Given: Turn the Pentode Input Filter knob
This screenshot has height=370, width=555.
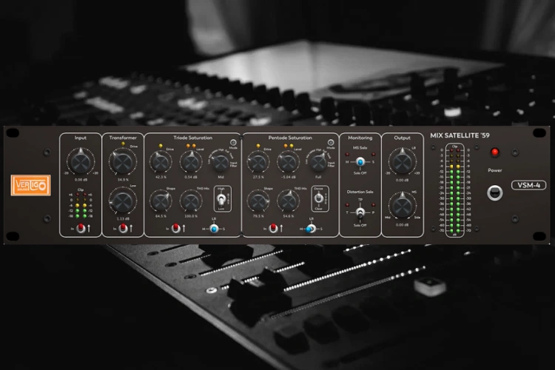Looking at the screenshot, I should [x=318, y=163].
